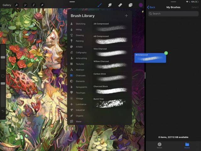Image resolution: width=201 pixels, height=151 pixels.
Task: Open the Adjustments magic wand menu
Action: coord(25,5)
